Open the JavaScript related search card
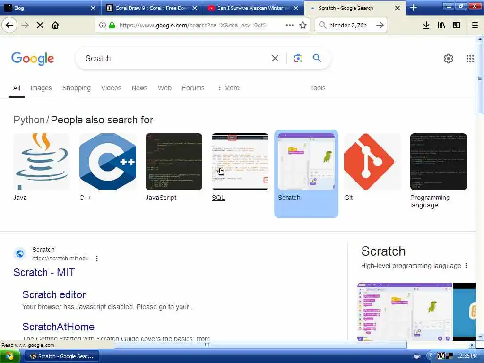The height and width of the screenshot is (363, 484). pyautogui.click(x=174, y=167)
